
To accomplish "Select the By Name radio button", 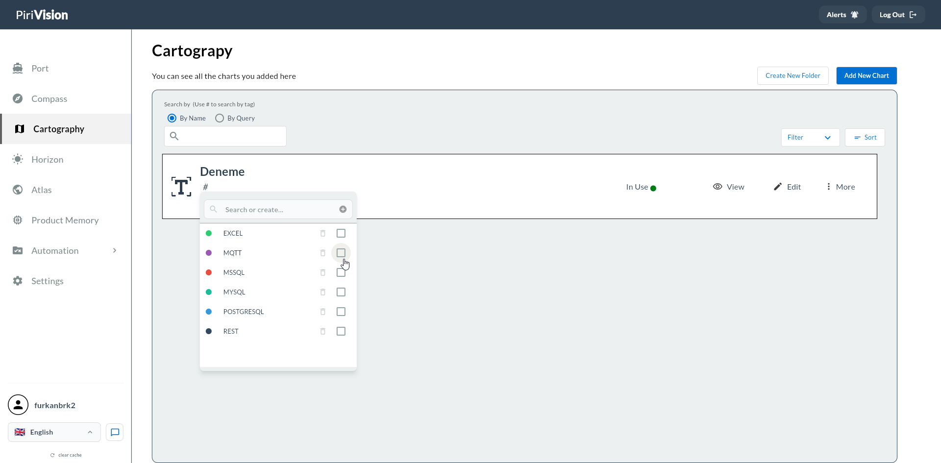I will pyautogui.click(x=172, y=118).
